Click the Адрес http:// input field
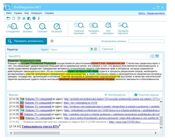This screenshot has height=140, width=175. pos(69,49)
